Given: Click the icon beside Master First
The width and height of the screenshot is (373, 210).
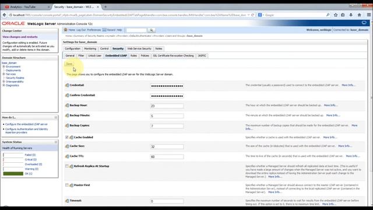Looking at the screenshot, I should [71, 185].
